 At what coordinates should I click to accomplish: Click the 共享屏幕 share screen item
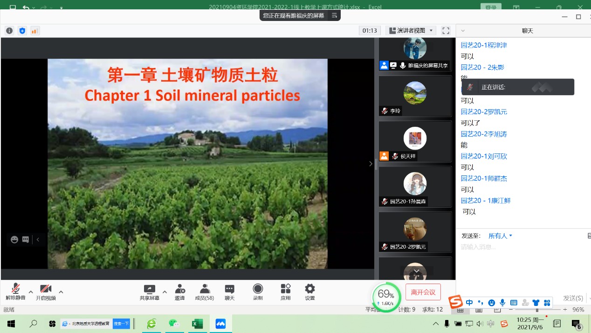coord(149,292)
